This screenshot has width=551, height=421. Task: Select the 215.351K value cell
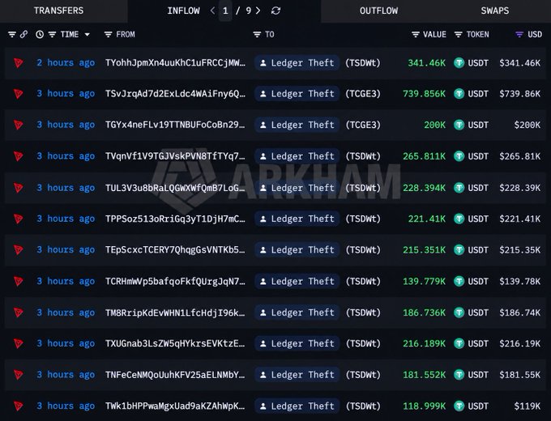[424, 249]
